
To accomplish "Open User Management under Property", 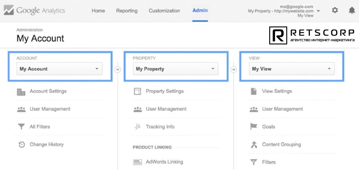I will point(166,109).
